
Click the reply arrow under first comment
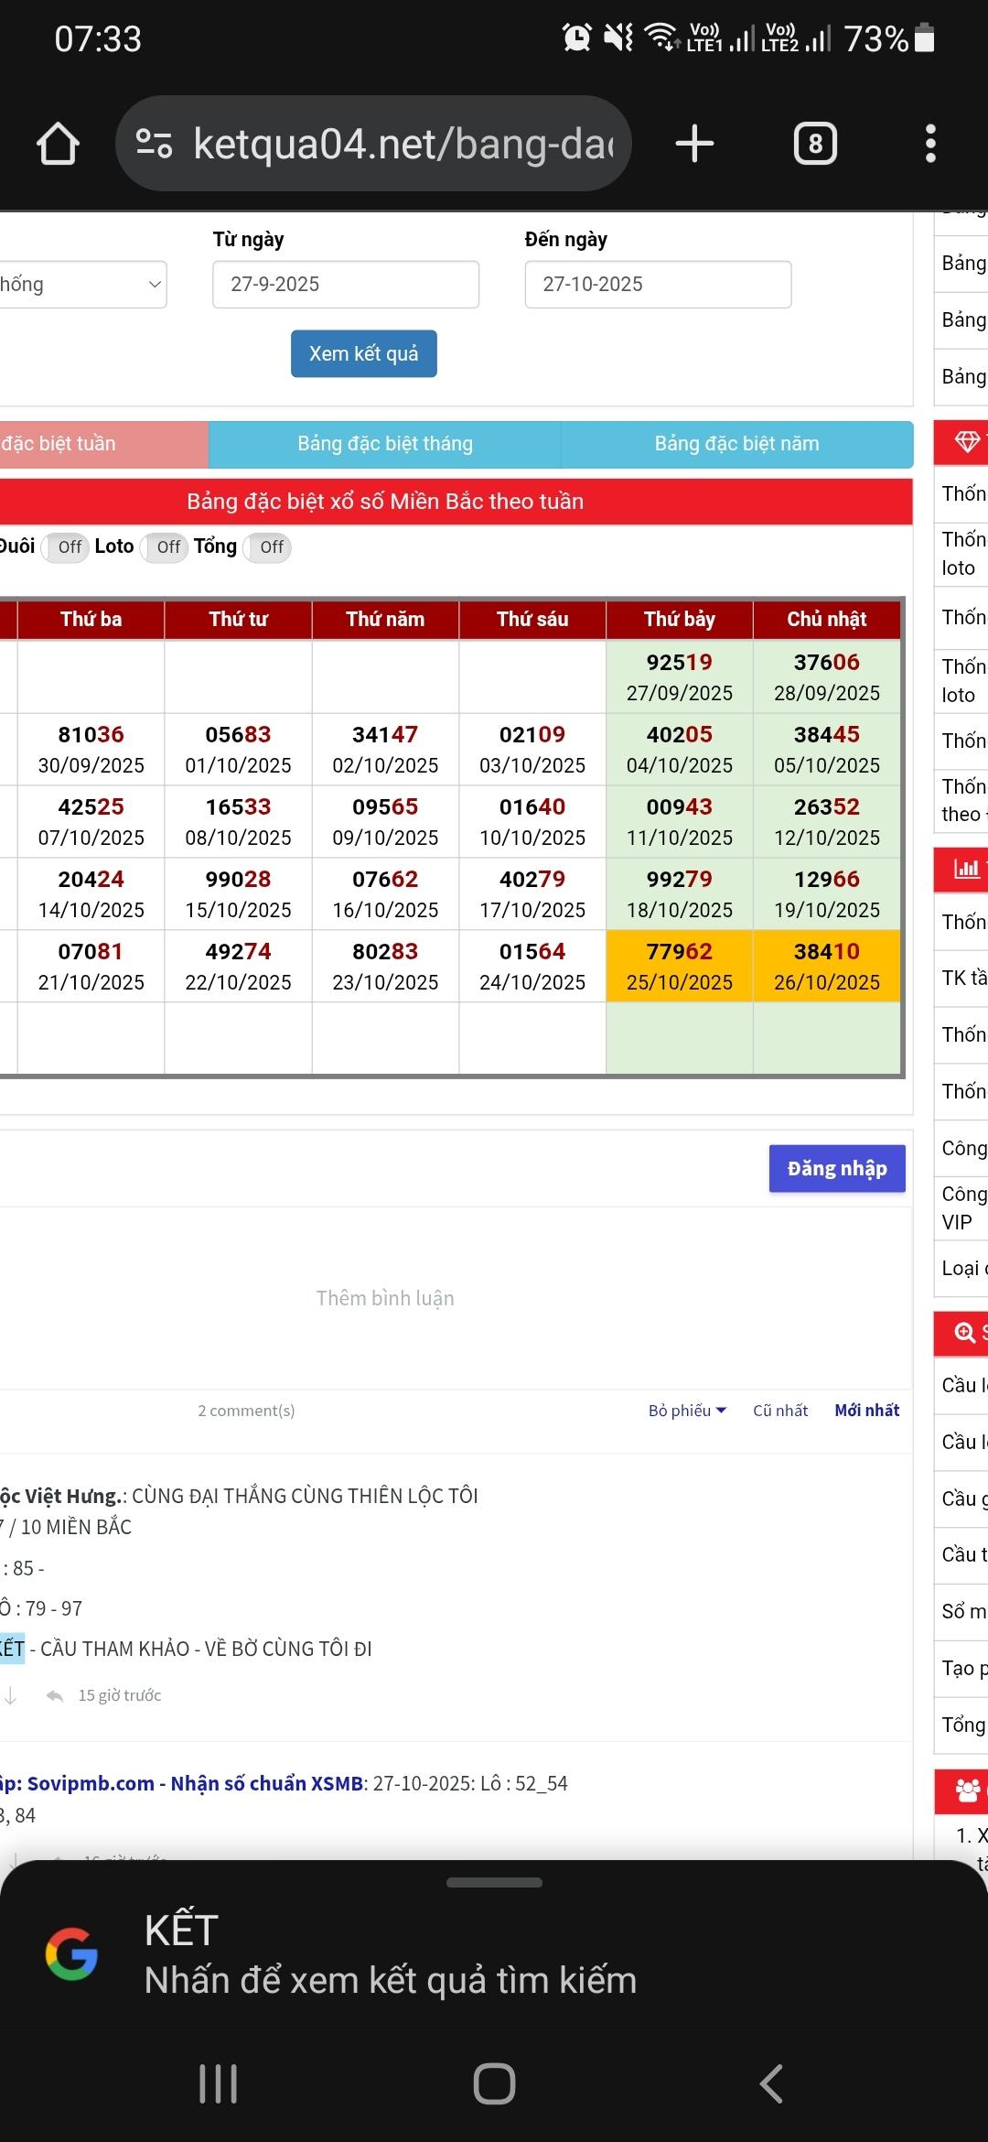pyautogui.click(x=55, y=1695)
